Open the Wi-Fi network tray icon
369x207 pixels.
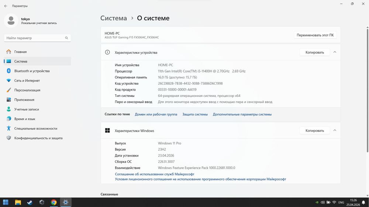(334, 202)
